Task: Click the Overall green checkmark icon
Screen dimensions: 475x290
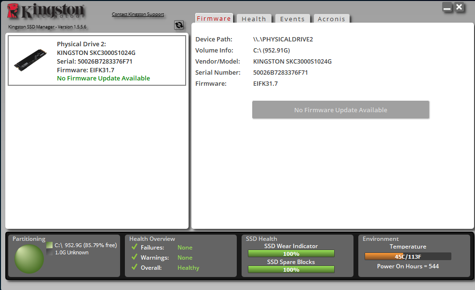Action: [x=135, y=267]
